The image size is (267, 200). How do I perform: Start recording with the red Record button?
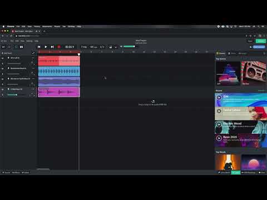[x=59, y=47]
